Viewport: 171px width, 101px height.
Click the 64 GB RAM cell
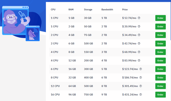coord(72,86)
